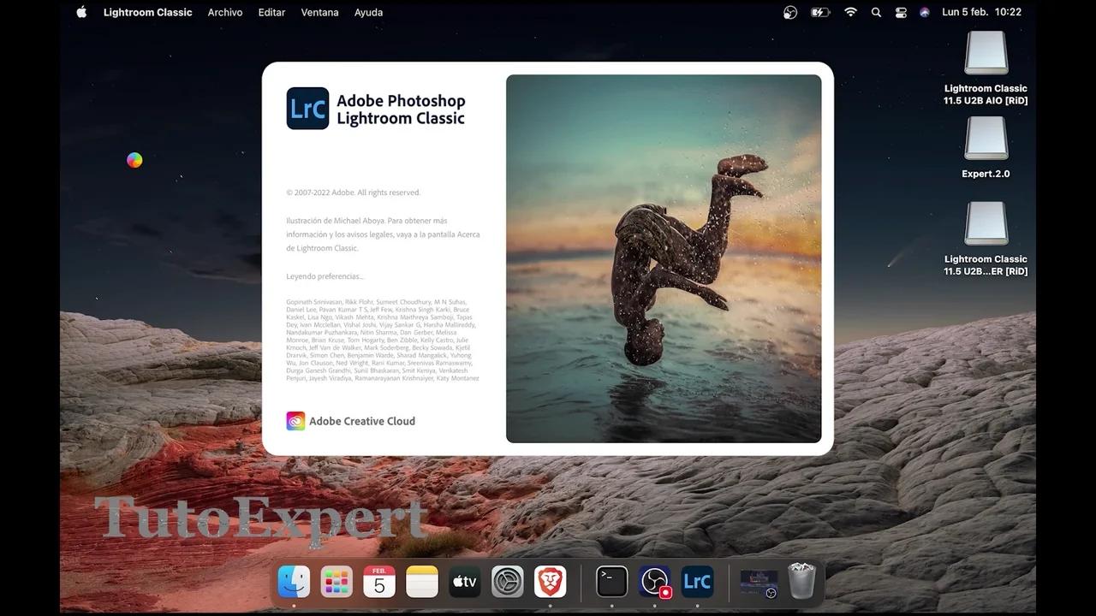Click the battery level indicator

pos(820,12)
